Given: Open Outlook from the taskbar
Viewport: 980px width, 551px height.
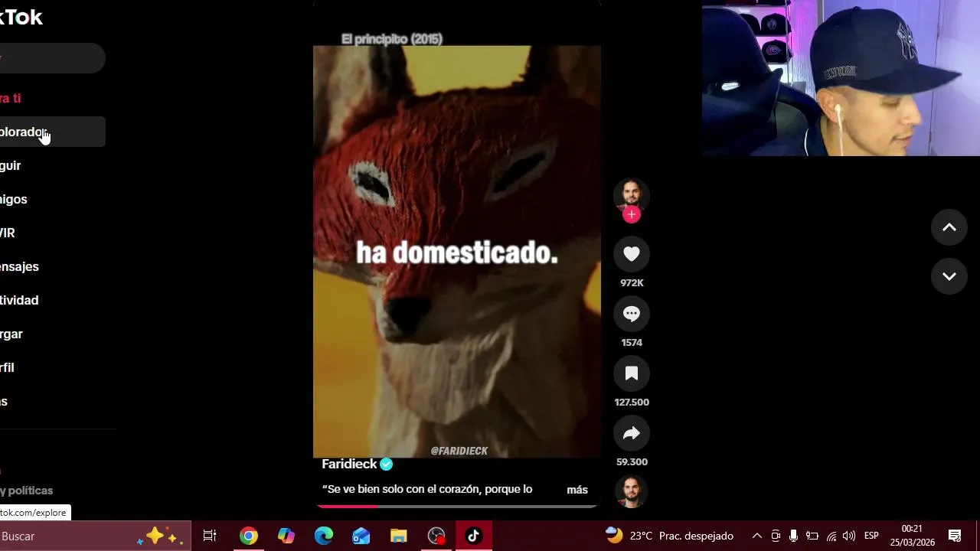Looking at the screenshot, I should (x=361, y=536).
